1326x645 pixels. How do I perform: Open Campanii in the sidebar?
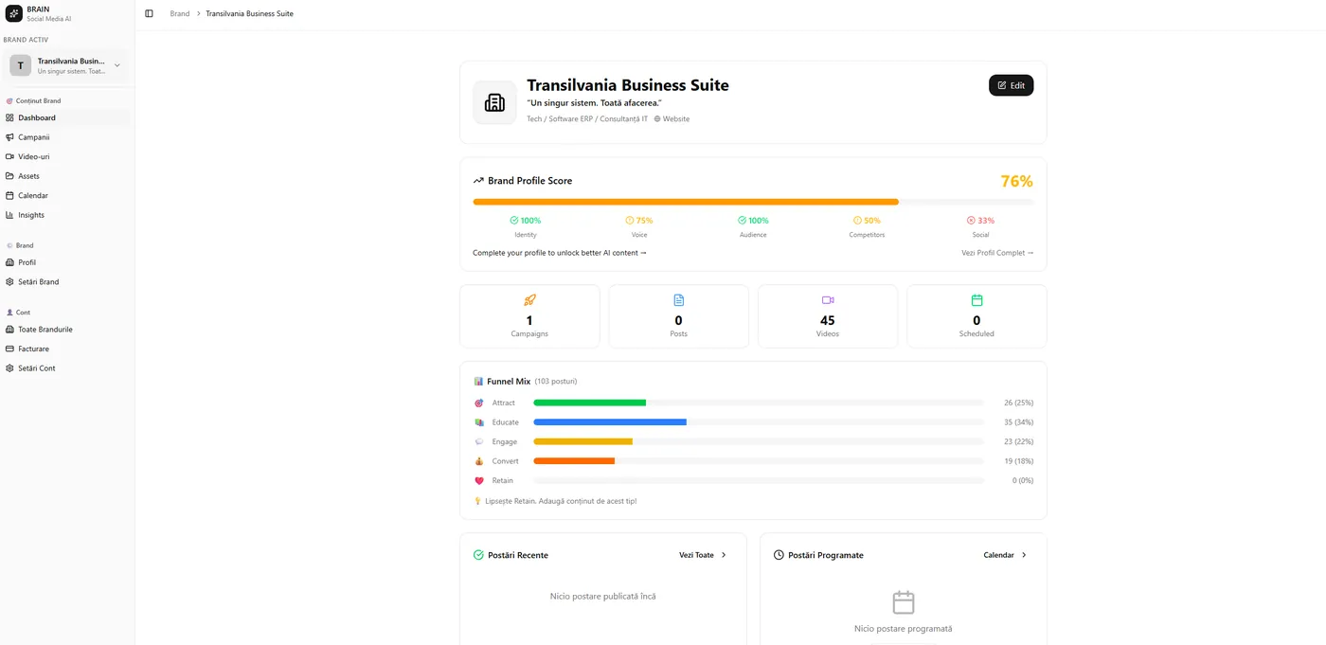tap(65, 137)
